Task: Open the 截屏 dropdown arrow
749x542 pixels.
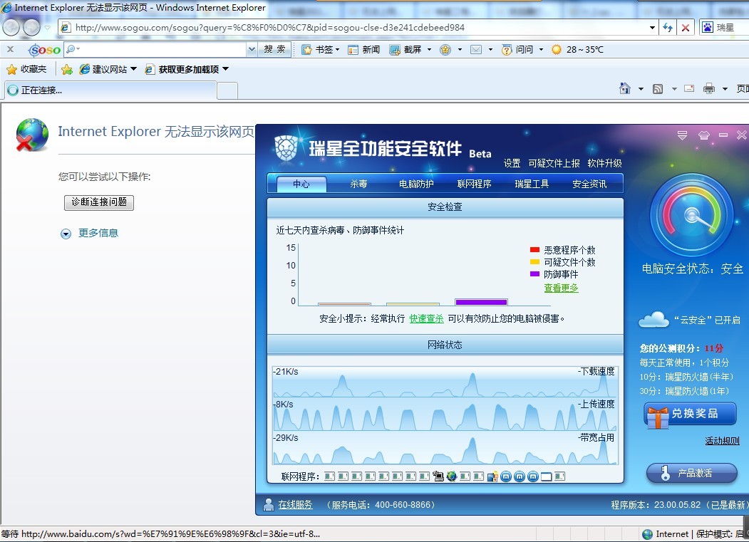Action: [x=429, y=50]
